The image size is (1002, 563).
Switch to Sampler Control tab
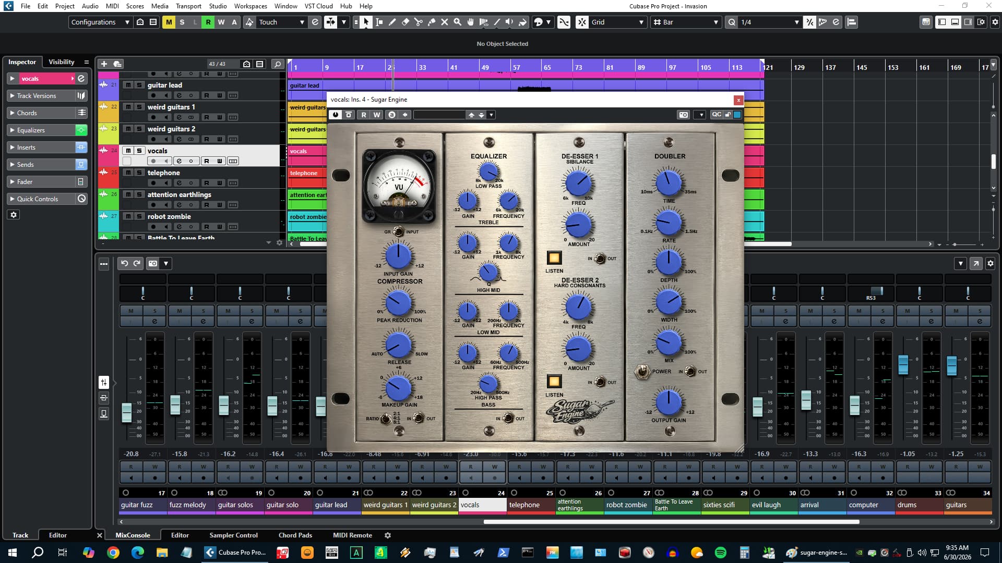(233, 535)
